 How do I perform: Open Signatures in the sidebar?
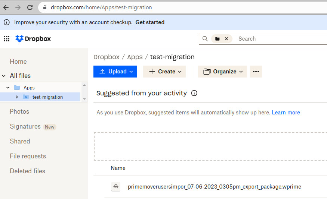[25, 126]
